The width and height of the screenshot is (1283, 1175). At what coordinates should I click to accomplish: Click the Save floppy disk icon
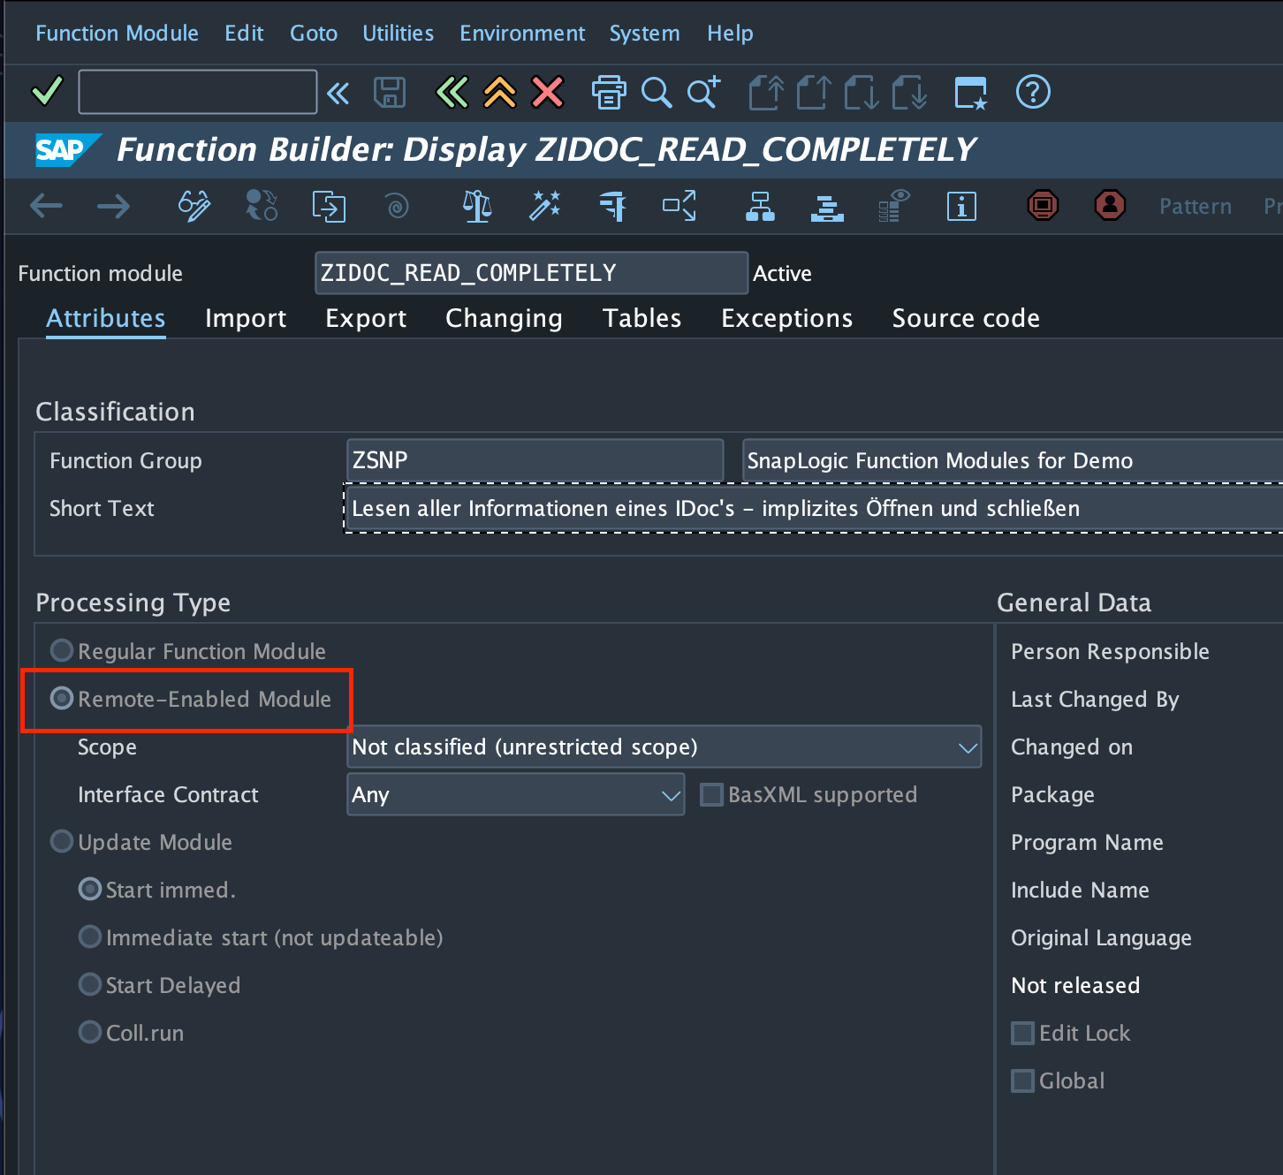(390, 92)
